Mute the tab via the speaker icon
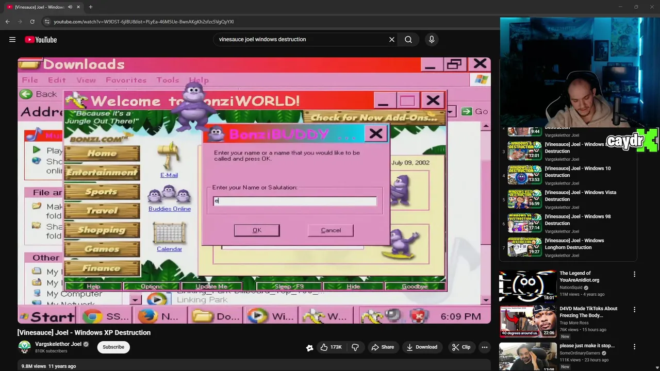 click(70, 7)
